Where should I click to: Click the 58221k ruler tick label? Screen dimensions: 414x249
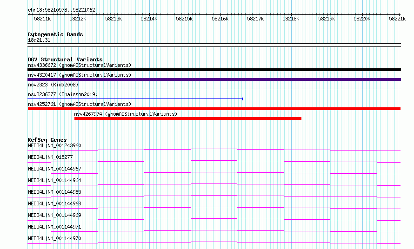click(x=397, y=19)
